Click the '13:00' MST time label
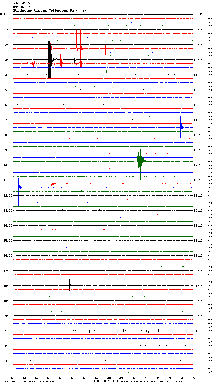Image resolution: width=213 pixels, height=385 pixels. pyautogui.click(x=8, y=211)
